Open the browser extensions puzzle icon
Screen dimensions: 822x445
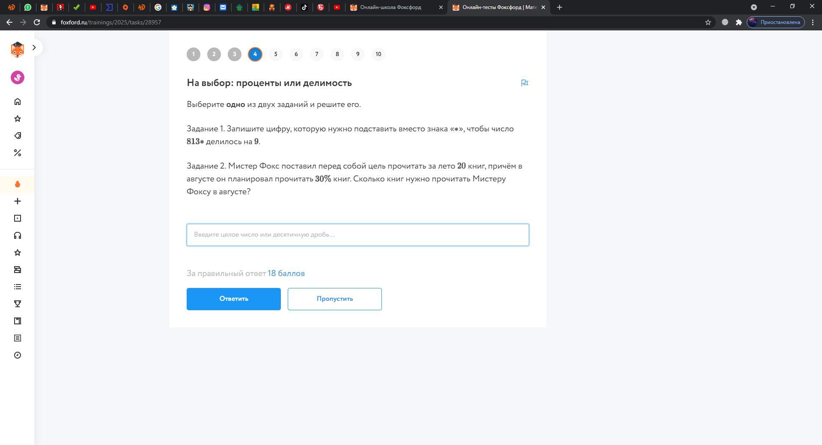(739, 22)
